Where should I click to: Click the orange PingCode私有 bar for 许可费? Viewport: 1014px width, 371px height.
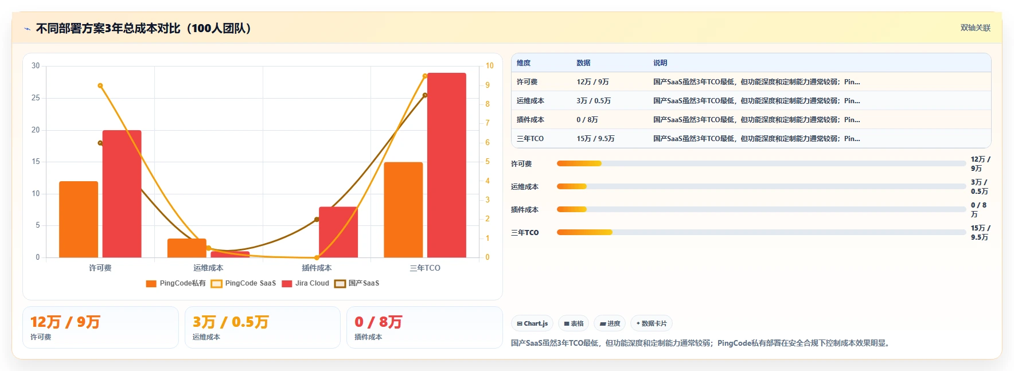[x=79, y=219]
